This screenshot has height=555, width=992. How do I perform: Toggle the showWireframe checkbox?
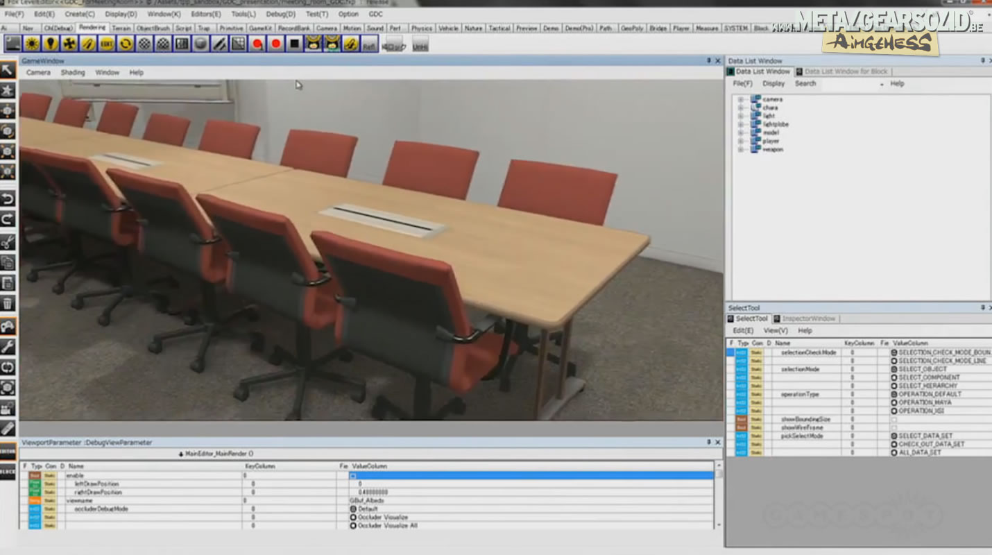[x=893, y=428]
